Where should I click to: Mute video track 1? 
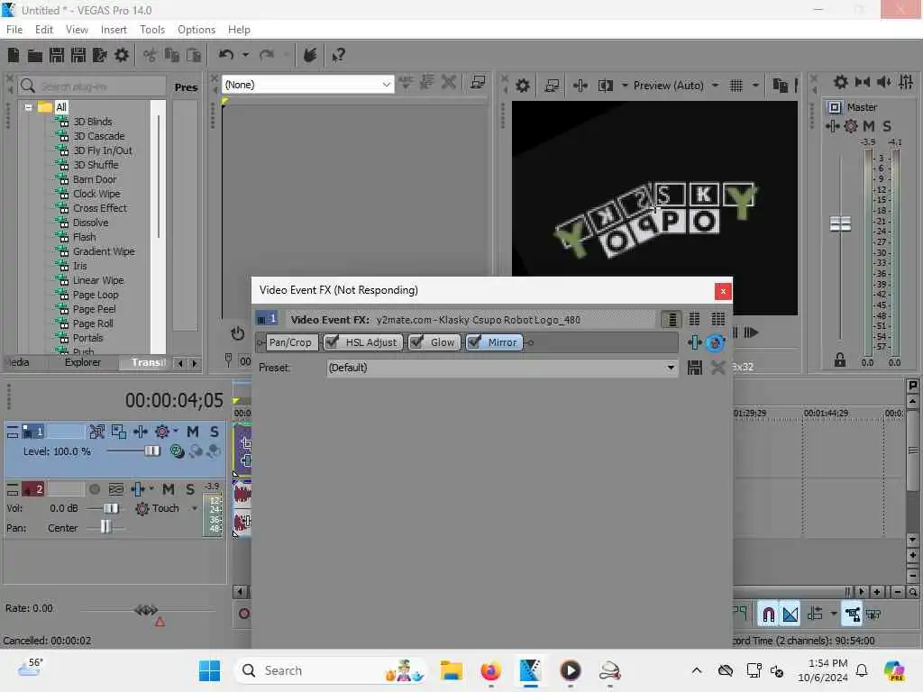(193, 432)
